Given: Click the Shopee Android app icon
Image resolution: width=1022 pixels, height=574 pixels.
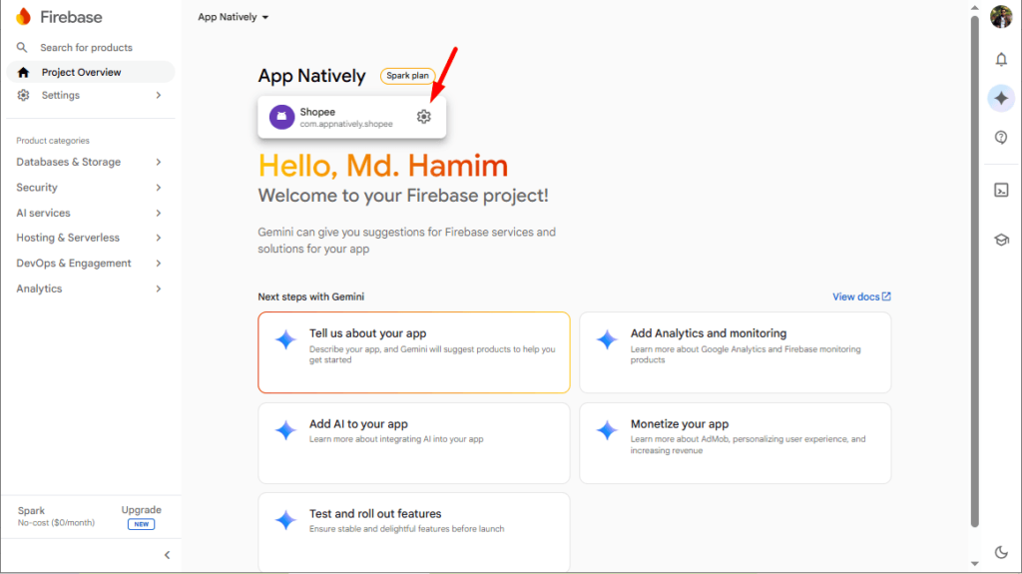Looking at the screenshot, I should pyautogui.click(x=281, y=117).
